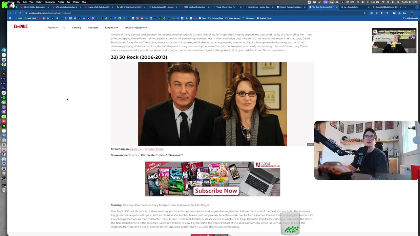Open the 3D Assets bookmark folder
Image resolution: width=420 pixels, height=236 pixels.
tap(249, 18)
